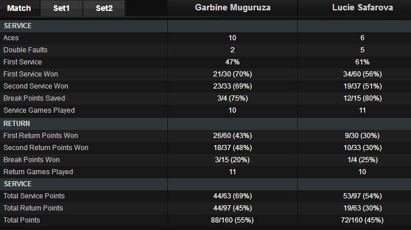The width and height of the screenshot is (411, 230).
Task: Click the Return Games Played label
Action: (x=38, y=172)
